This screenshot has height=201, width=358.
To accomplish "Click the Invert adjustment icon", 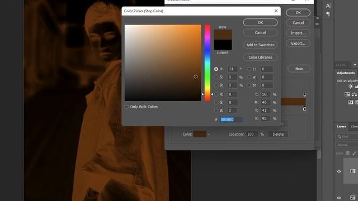I will (351, 103).
